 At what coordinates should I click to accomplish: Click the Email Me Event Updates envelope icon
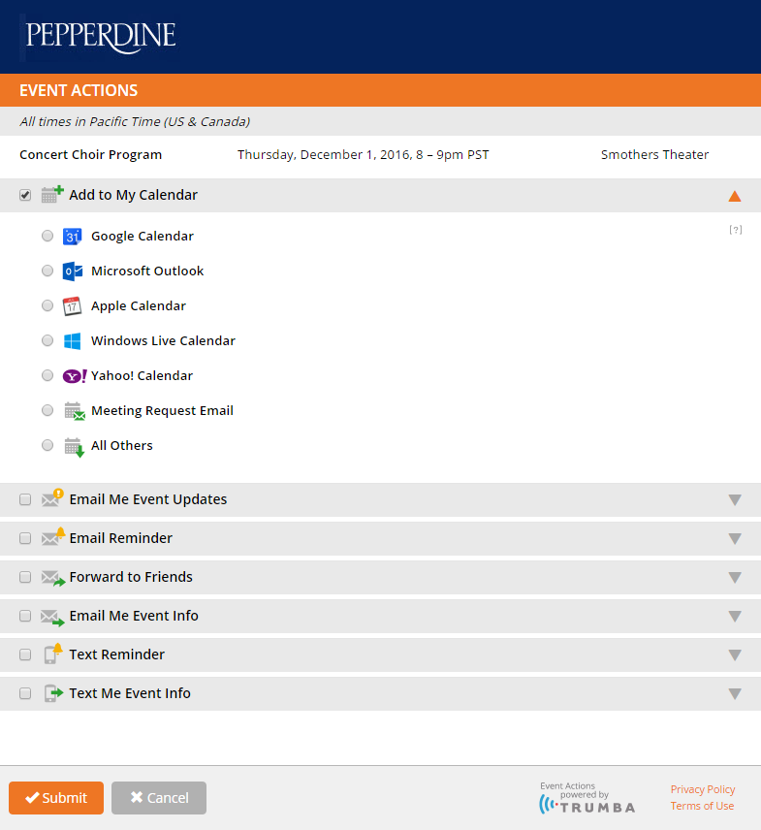click(52, 498)
